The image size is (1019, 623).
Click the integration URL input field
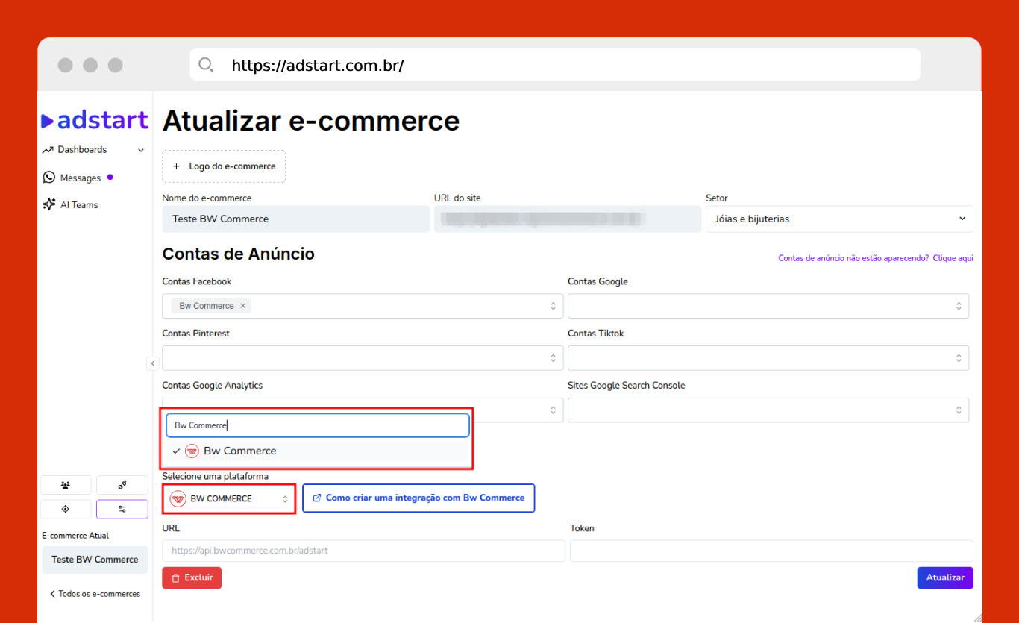click(x=363, y=551)
